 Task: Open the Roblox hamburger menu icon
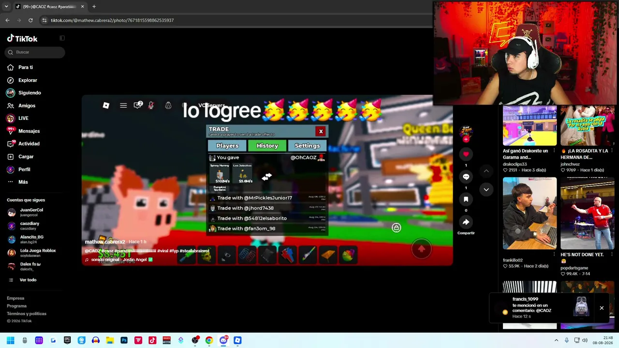(123, 105)
